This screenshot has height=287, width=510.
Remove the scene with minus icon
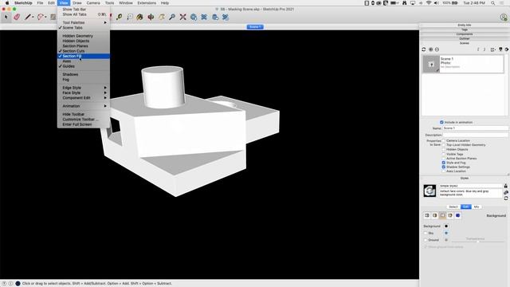437,49
